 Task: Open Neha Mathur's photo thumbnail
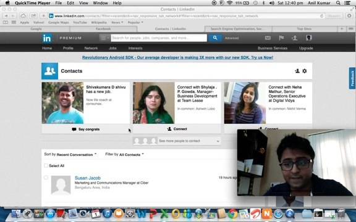click(245, 103)
